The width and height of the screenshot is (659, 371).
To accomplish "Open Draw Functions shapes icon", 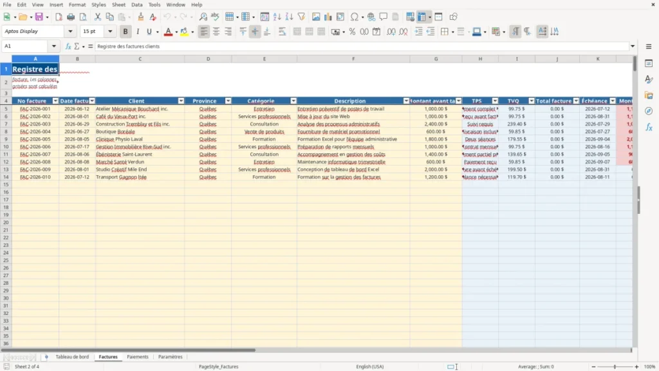I will coord(453,17).
